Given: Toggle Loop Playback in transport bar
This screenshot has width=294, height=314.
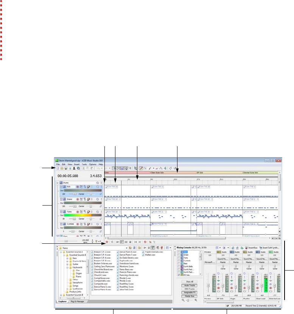Looking at the screenshot, I should click(x=112, y=242).
